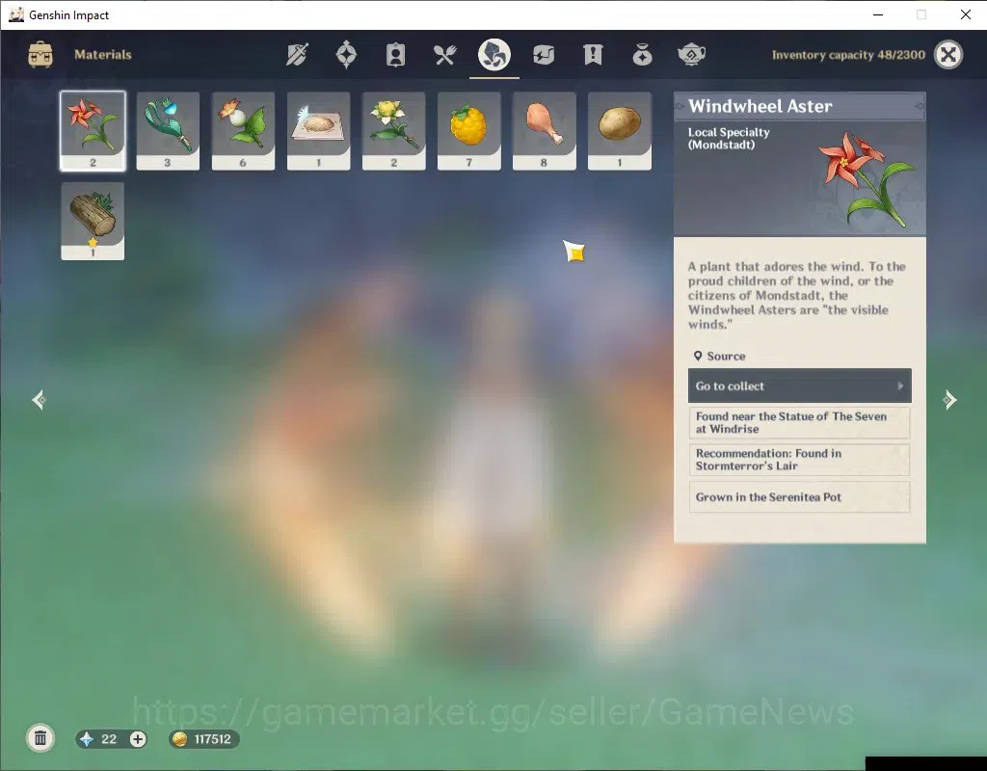987x771 pixels.
Task: Open the Furnishings teapot tab
Action: tap(691, 55)
